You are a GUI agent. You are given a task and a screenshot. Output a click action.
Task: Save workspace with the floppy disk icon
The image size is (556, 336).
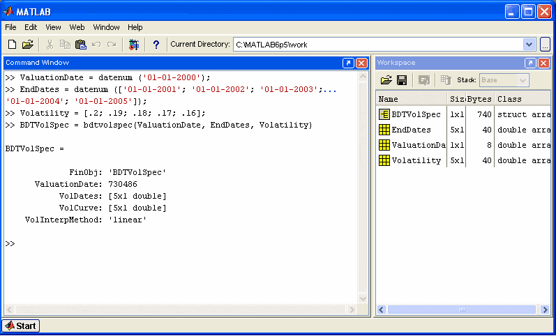click(x=402, y=80)
